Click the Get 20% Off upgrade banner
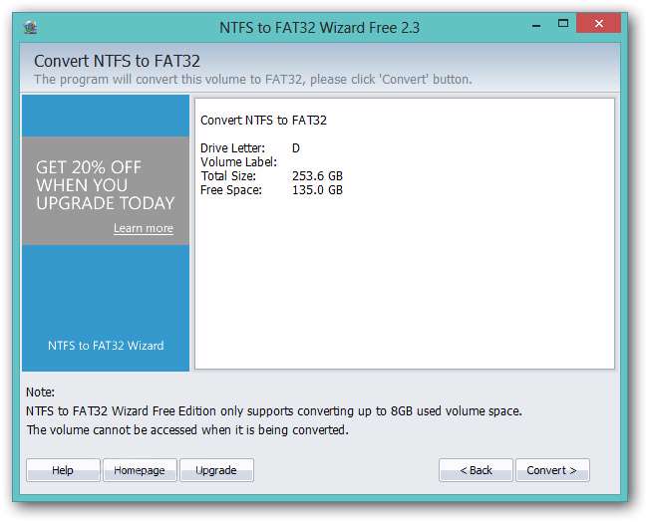648x522 pixels. pyautogui.click(x=105, y=185)
